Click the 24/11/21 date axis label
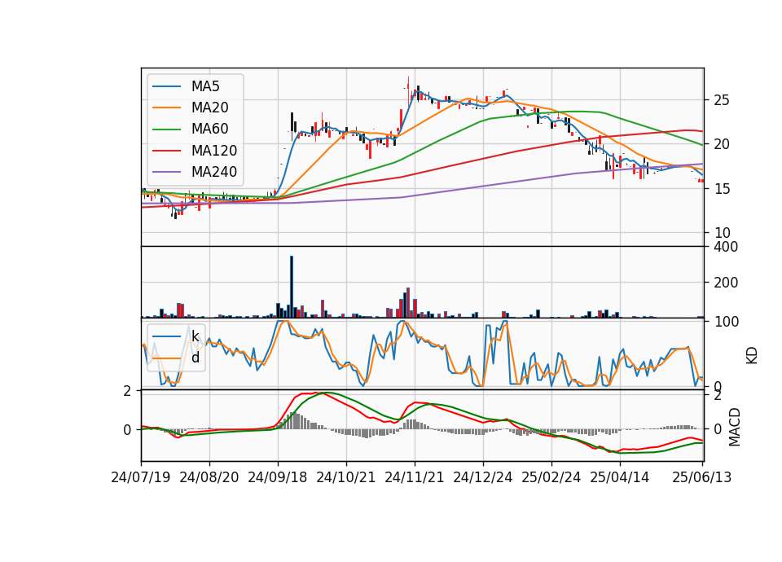The image size is (782, 562). tap(415, 477)
